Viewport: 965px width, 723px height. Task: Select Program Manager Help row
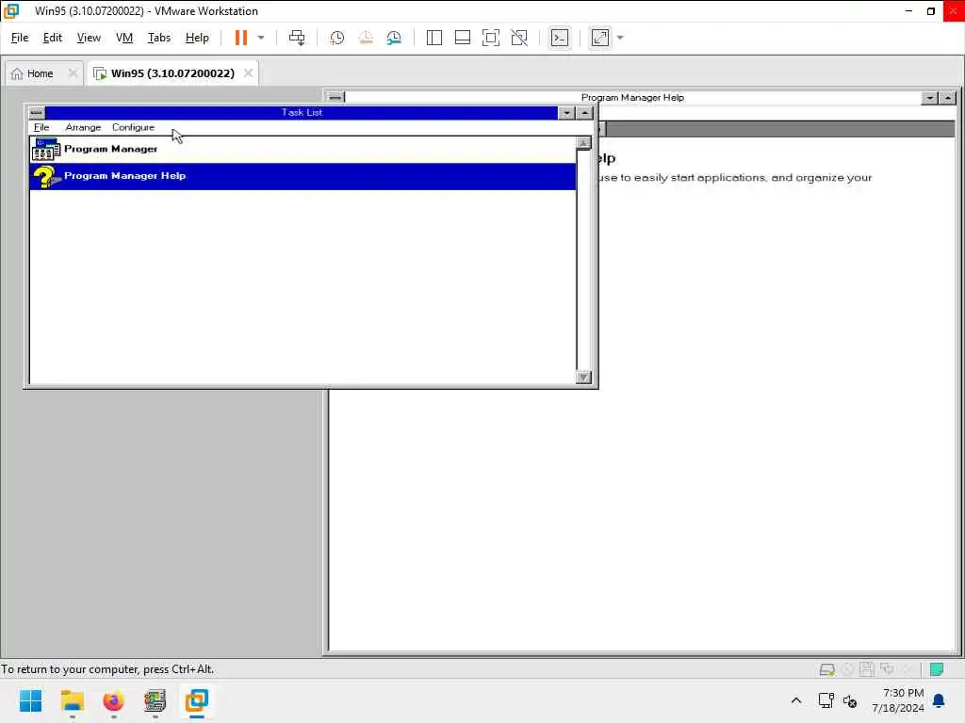point(303,176)
